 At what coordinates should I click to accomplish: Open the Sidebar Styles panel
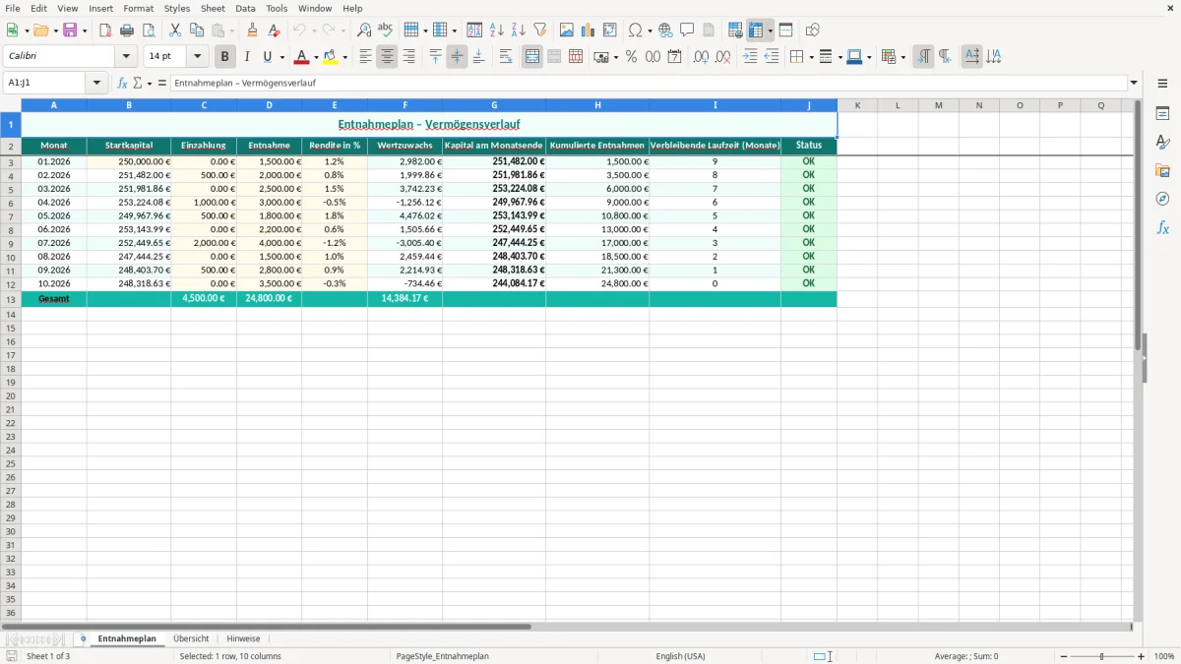tap(1162, 142)
